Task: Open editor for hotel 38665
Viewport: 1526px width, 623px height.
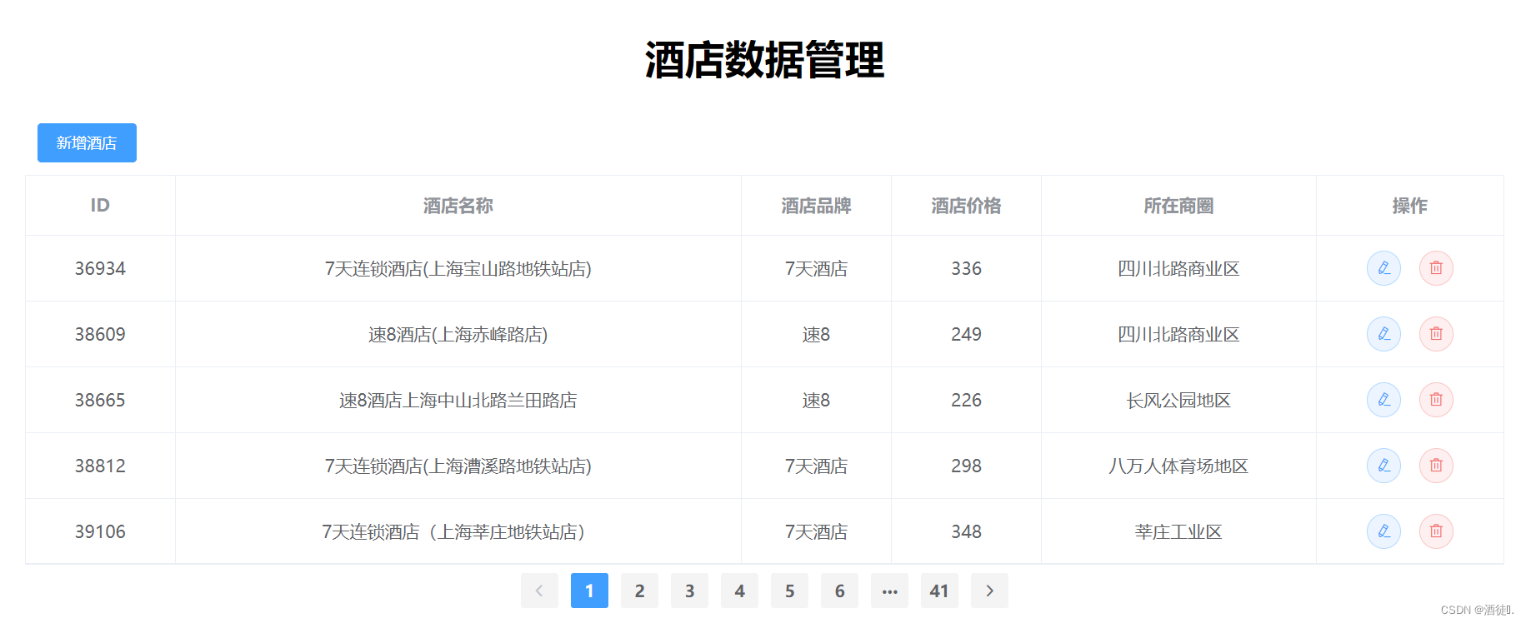Action: click(1383, 400)
